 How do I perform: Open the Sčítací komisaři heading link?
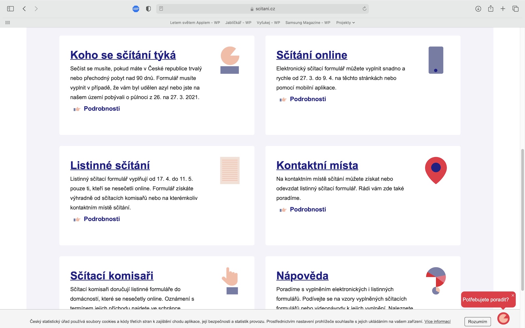pos(112,276)
